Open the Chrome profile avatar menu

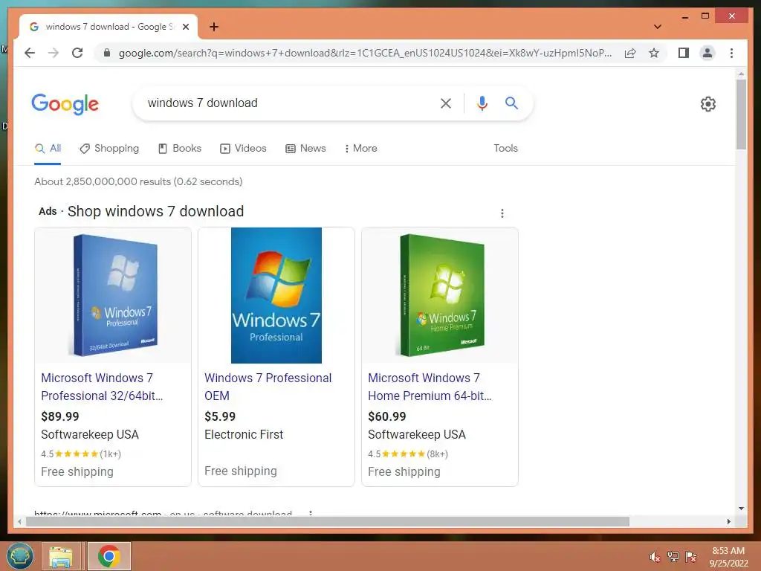[707, 53]
